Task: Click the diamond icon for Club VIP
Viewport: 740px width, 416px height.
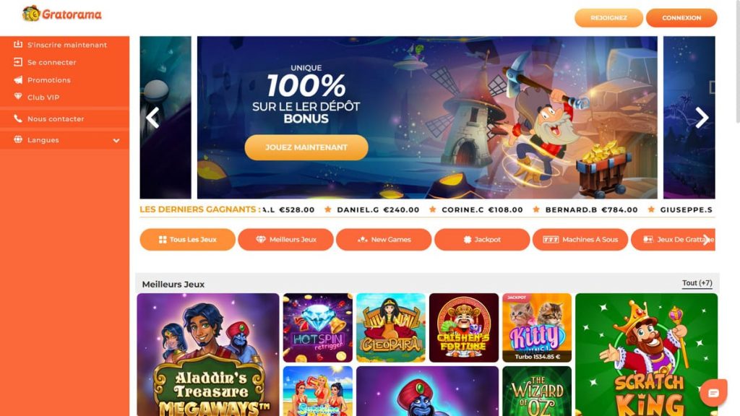Action: (18, 97)
